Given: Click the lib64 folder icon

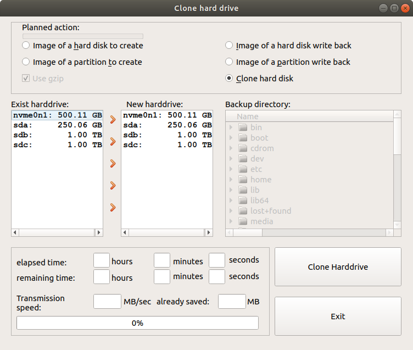Looking at the screenshot, I should 243,201.
